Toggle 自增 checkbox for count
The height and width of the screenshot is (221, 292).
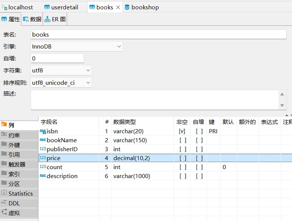[x=199, y=167]
